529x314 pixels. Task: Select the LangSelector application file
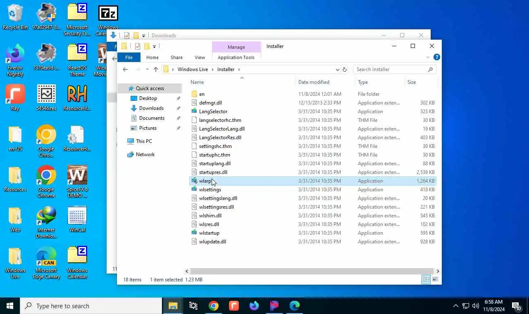click(x=313, y=112)
